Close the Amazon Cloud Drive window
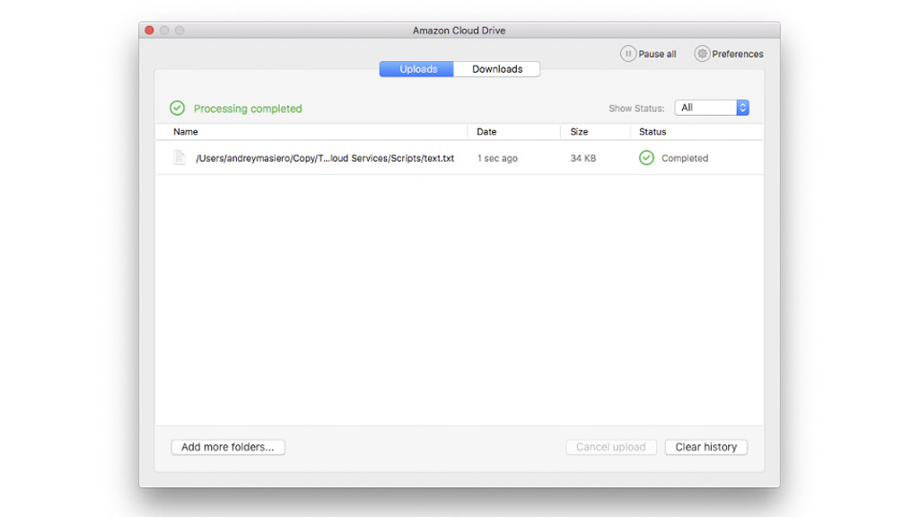 point(149,31)
